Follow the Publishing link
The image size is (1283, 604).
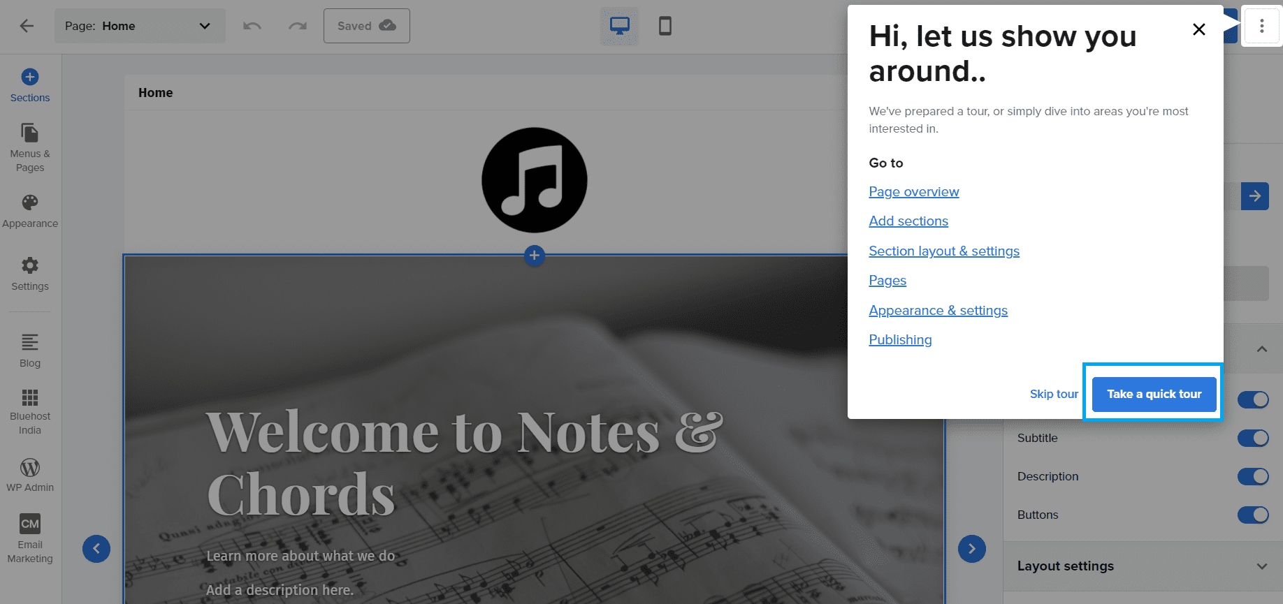coord(900,339)
